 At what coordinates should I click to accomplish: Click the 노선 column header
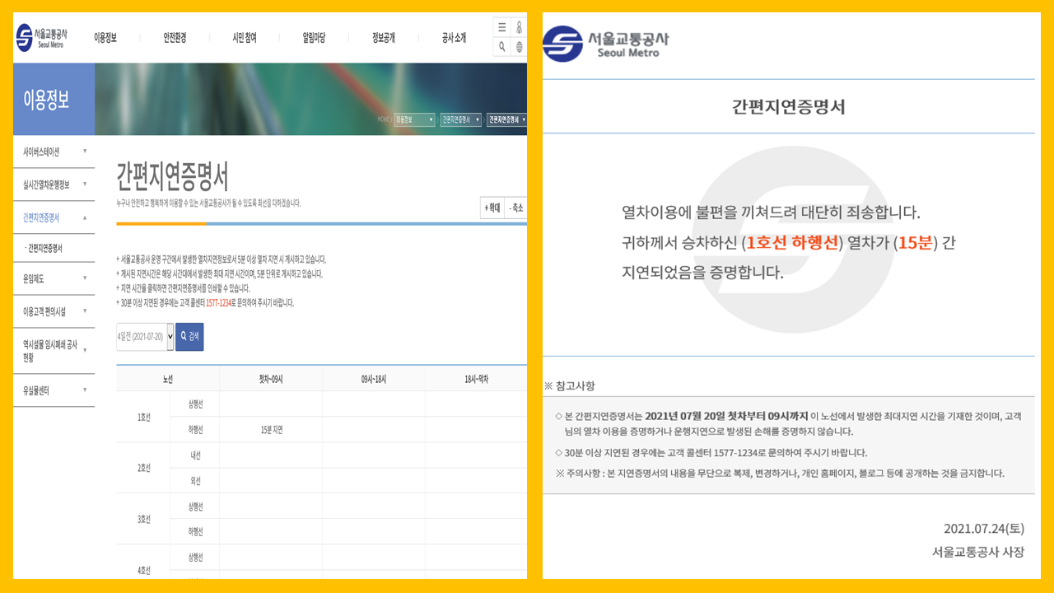tap(168, 379)
